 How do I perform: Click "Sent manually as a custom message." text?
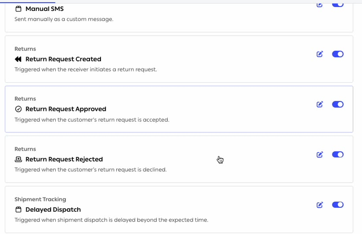click(64, 19)
